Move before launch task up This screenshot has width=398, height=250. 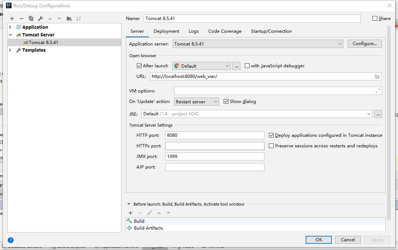pyautogui.click(x=159, y=213)
